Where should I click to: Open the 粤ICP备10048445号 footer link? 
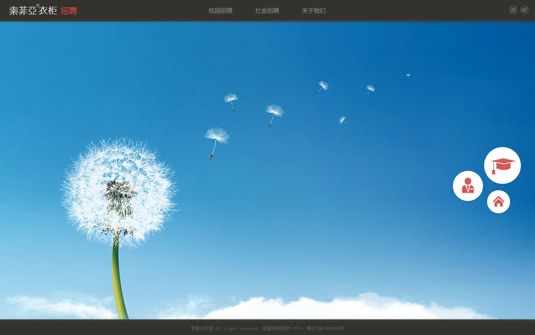pyautogui.click(x=325, y=328)
